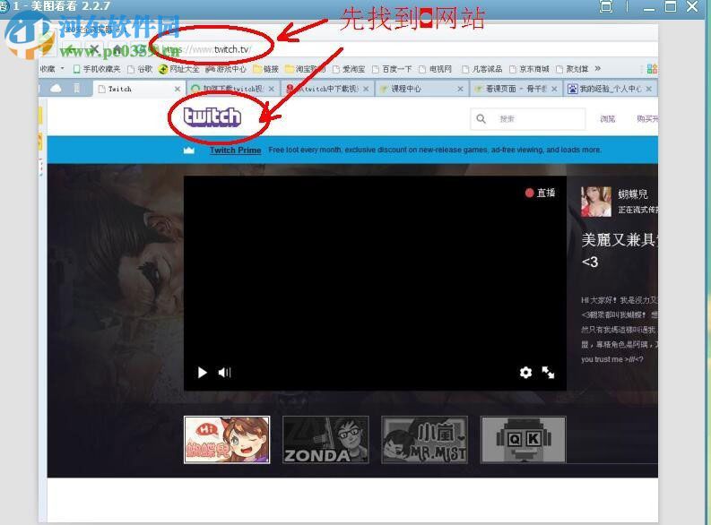Click the 蝴蝶兒 streamer name
Screen dimensions: 711x525
[x=633, y=194]
